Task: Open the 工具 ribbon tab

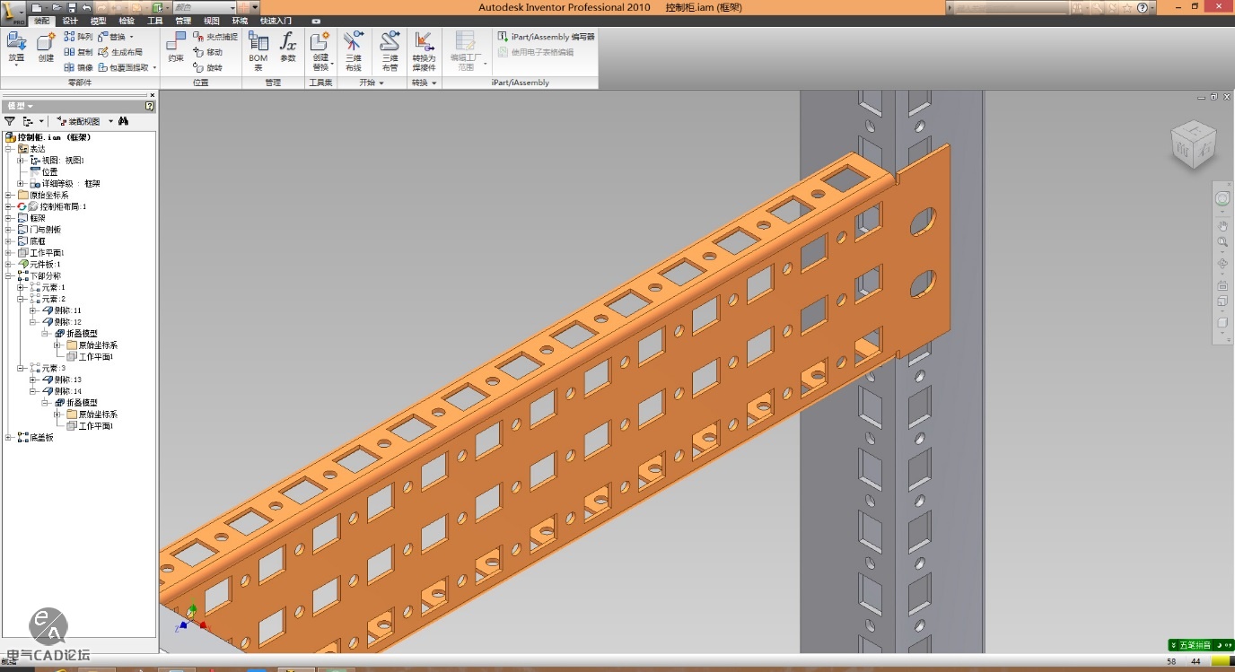Action: (x=155, y=21)
